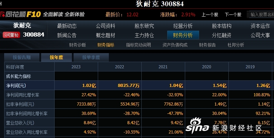Open 杜邦分析 sub-tab

236,45
